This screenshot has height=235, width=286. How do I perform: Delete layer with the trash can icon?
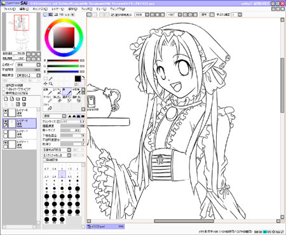pyautogui.click(x=24, y=104)
